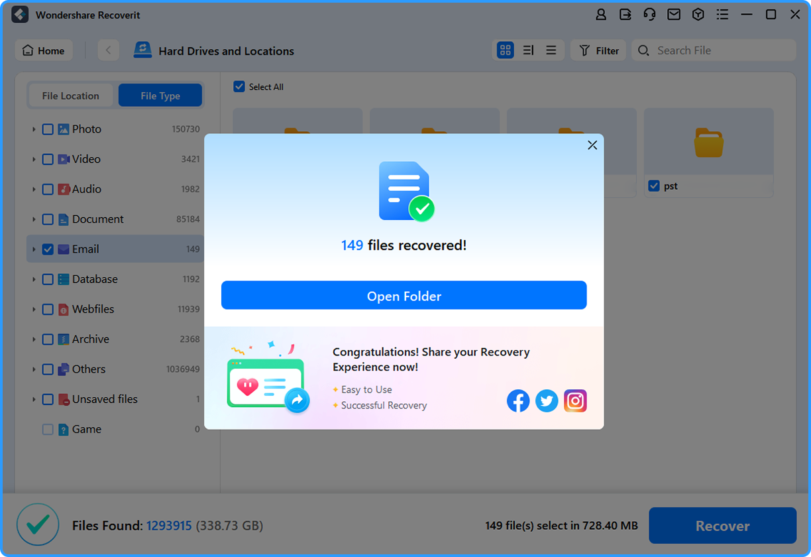
Task: Select the Game tree row
Action: [x=115, y=430]
